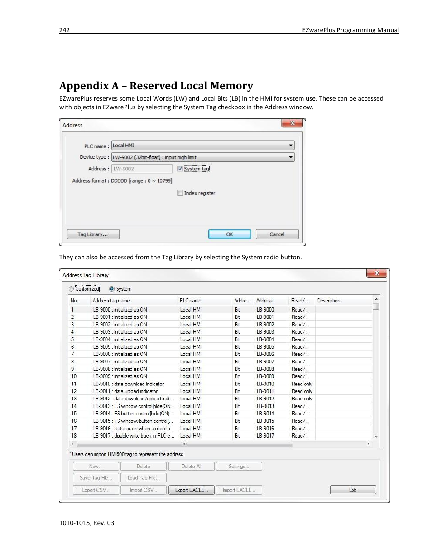Select the Customized radio button
The width and height of the screenshot is (432, 560).
click(x=71, y=289)
